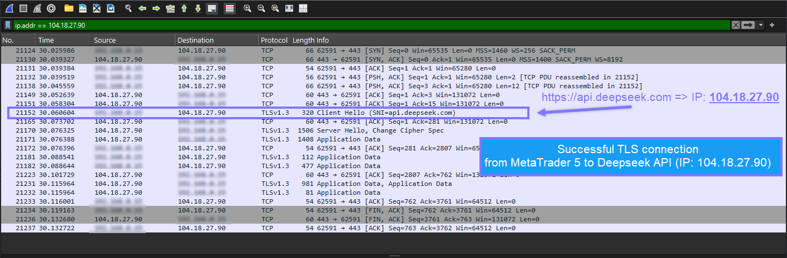Select packet 21132 PSH, ACK Len=2 row
This screenshot has width=787, height=258.
[393, 77]
